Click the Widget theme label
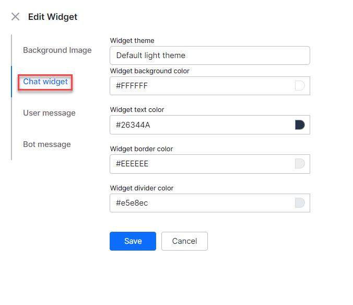This screenshot has width=353, height=305. (x=132, y=40)
